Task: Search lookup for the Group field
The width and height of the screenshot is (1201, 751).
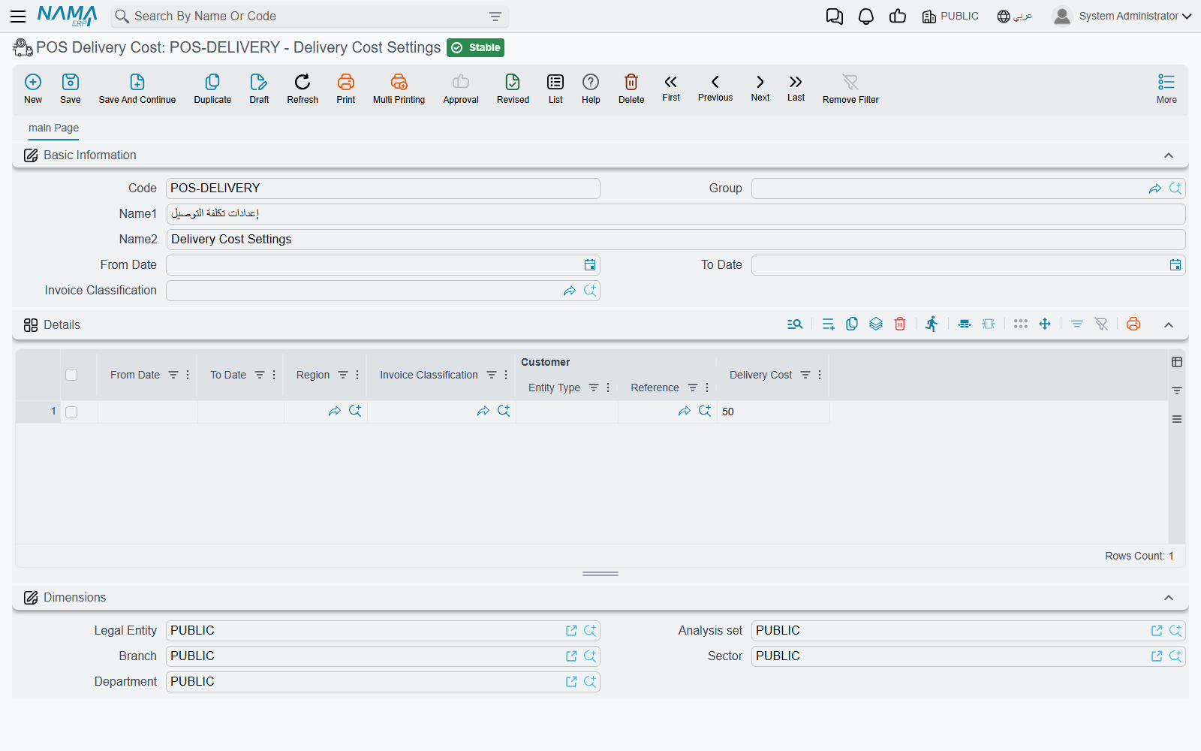Action: [x=1175, y=189]
